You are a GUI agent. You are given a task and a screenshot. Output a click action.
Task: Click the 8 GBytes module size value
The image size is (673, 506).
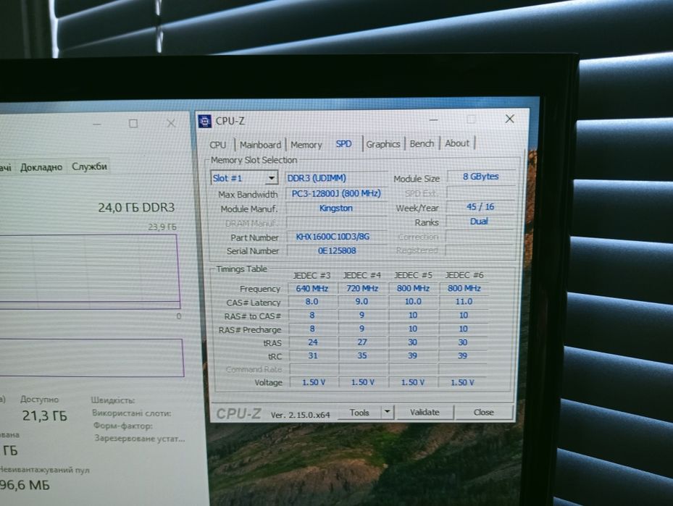click(481, 177)
